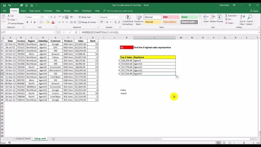The width and height of the screenshot is (261, 147).
Task: Apply the Bad cell style
Action: tap(171, 17)
